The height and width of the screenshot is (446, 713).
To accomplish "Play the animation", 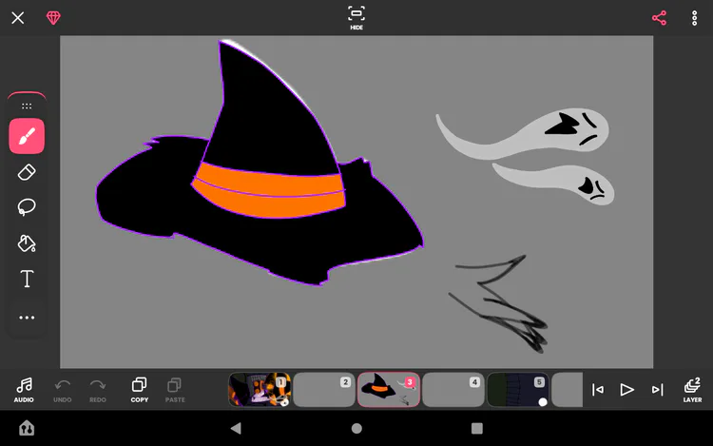I will pyautogui.click(x=627, y=390).
